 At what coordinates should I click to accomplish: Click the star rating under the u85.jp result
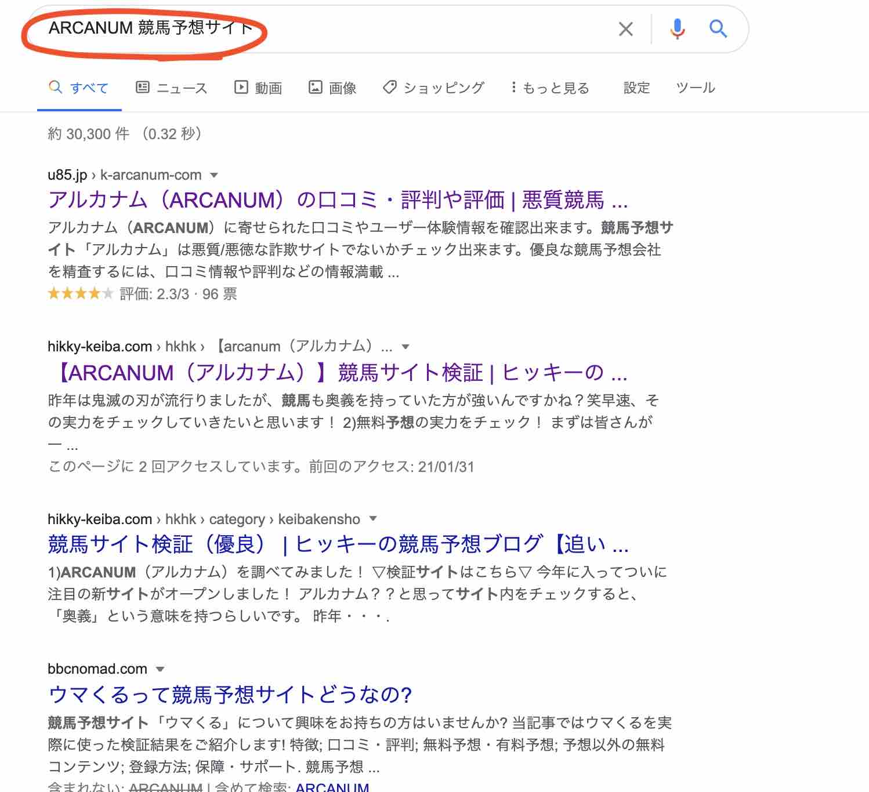point(81,293)
